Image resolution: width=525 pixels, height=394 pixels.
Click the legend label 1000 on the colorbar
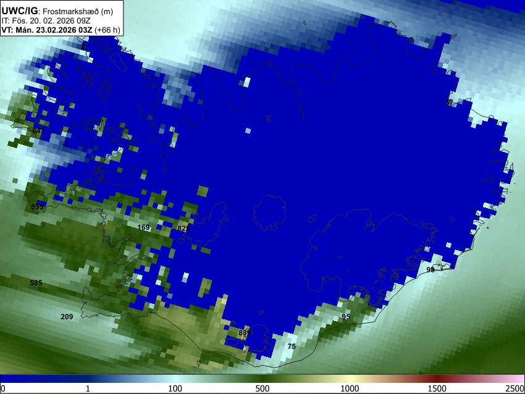coord(350,388)
